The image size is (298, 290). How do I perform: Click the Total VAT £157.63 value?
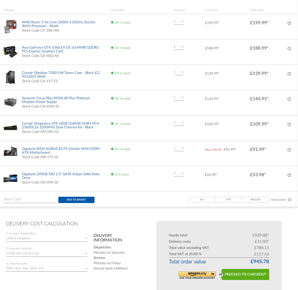click(261, 254)
